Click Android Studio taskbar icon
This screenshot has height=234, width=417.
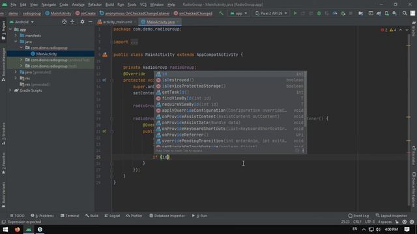29,229
